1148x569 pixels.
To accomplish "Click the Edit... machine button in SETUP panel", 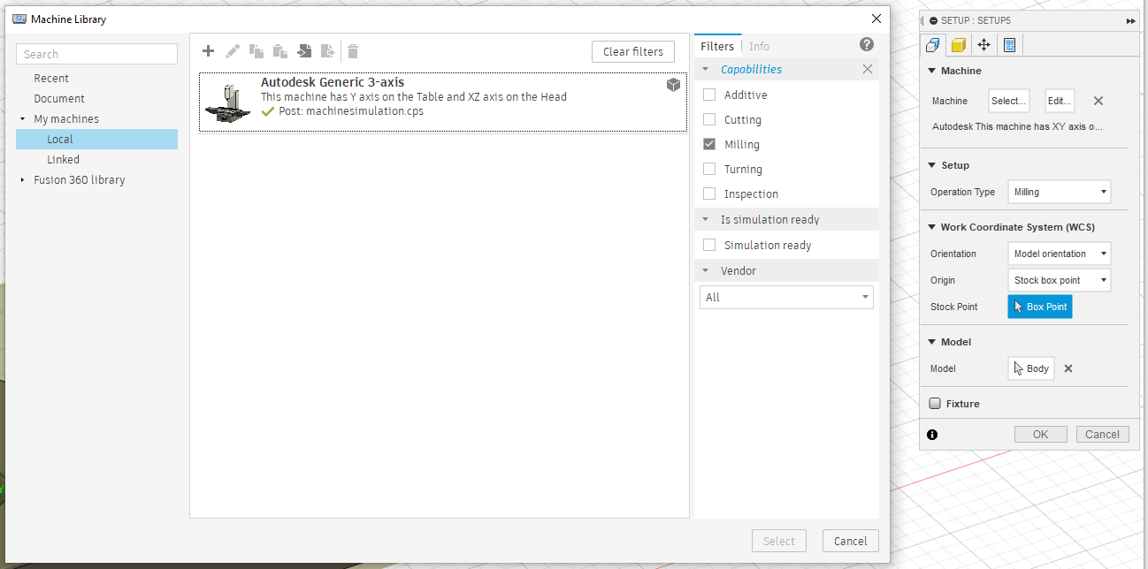I will point(1060,101).
